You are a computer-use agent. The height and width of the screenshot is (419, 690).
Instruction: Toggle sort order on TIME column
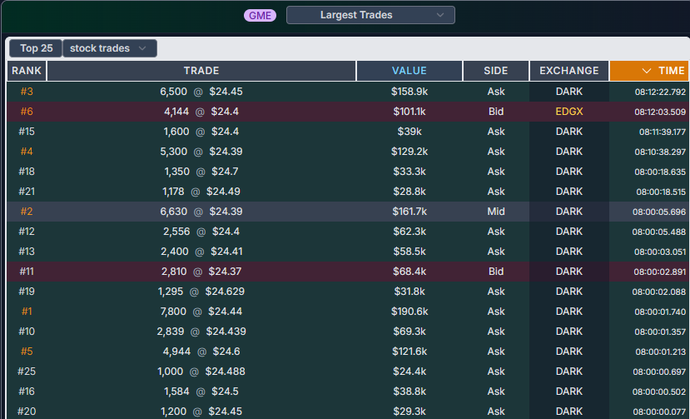[x=649, y=71]
